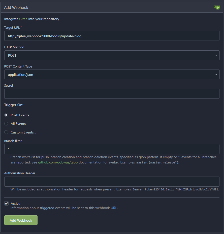Click the HTTP Method label text
This screenshot has height=234, width=224.
pos(14,47)
